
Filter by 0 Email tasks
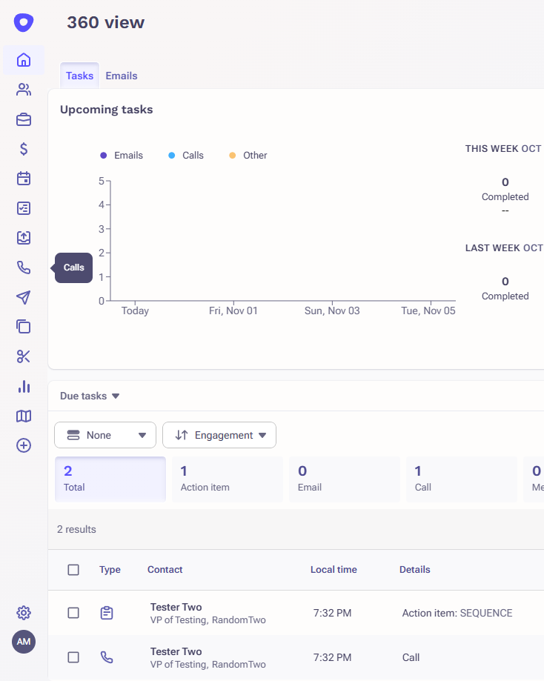[x=344, y=479]
